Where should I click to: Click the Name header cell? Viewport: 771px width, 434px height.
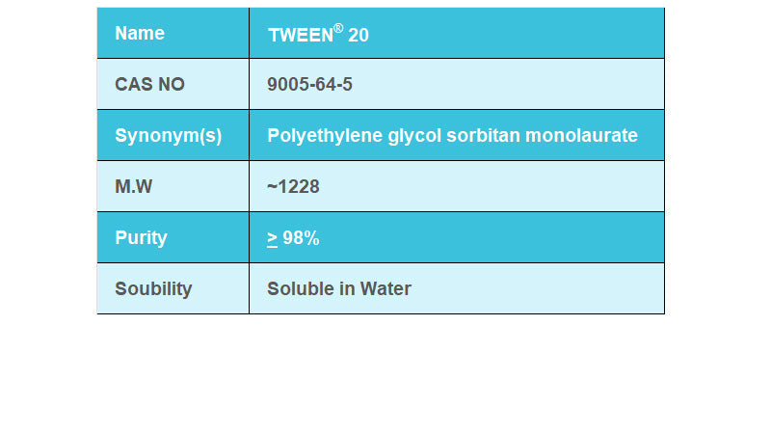point(140,34)
